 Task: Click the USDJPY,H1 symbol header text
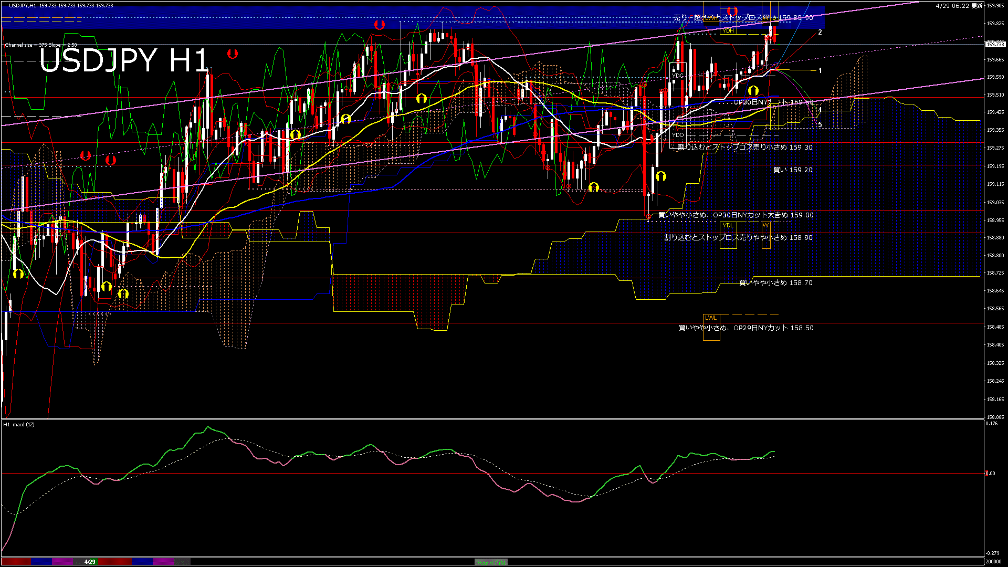coord(22,5)
